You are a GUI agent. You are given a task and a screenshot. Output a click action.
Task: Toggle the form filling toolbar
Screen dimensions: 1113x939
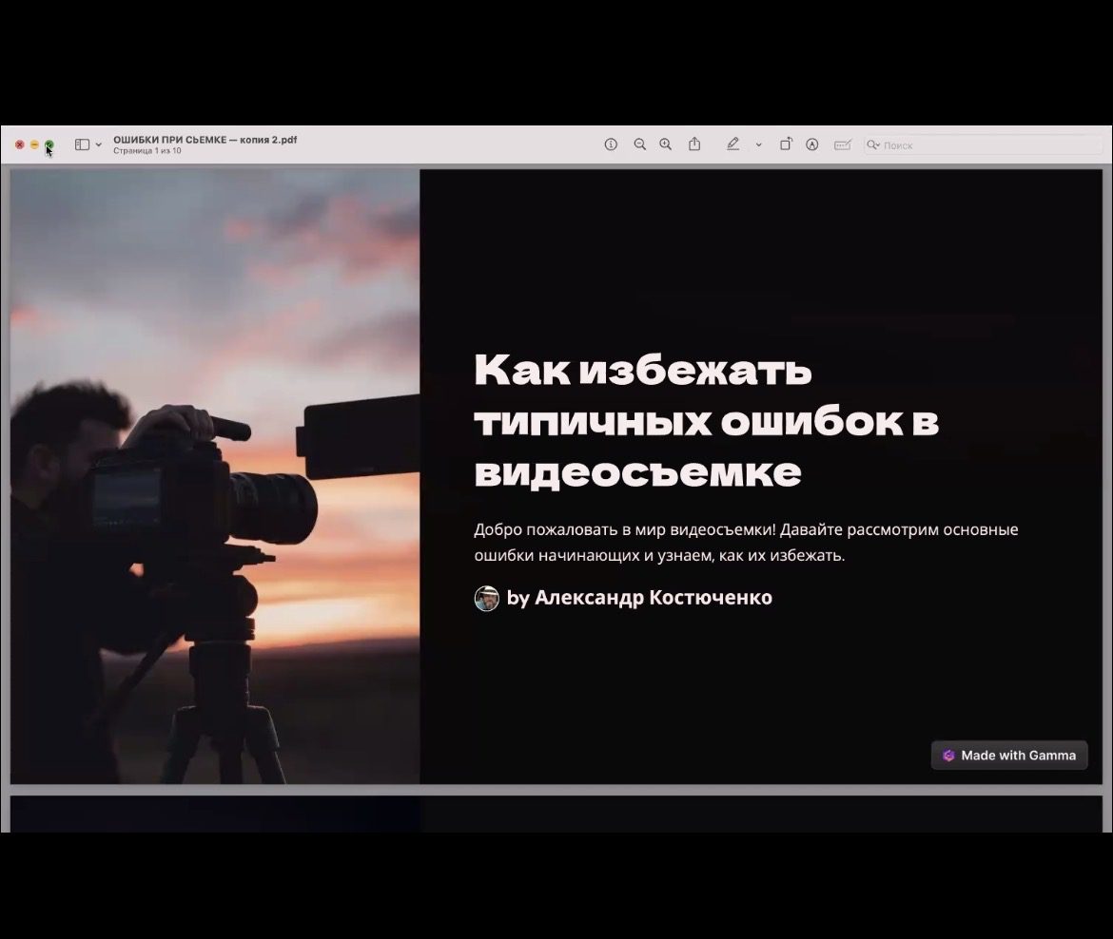(x=842, y=144)
